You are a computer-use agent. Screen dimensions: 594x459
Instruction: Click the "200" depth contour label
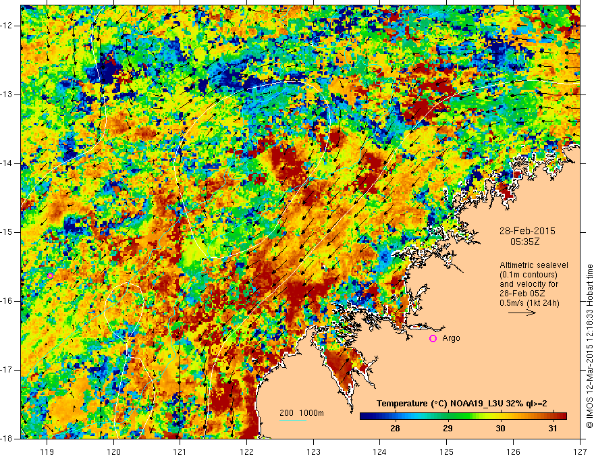click(286, 413)
